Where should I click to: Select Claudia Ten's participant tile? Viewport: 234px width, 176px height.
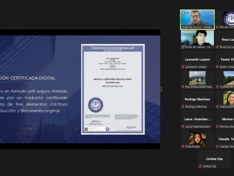click(225, 139)
